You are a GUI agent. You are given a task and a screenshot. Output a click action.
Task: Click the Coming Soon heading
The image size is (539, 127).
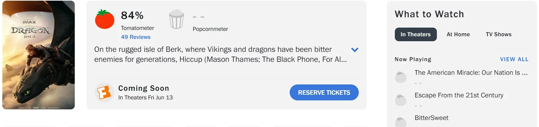144,88
